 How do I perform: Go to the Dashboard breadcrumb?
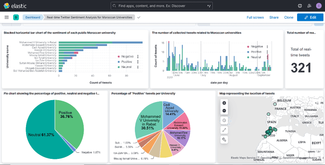[x=32, y=18]
